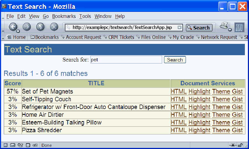Click Highlight link for Self-Tipping Couch
The width and height of the screenshot is (249, 149).
[199, 99]
